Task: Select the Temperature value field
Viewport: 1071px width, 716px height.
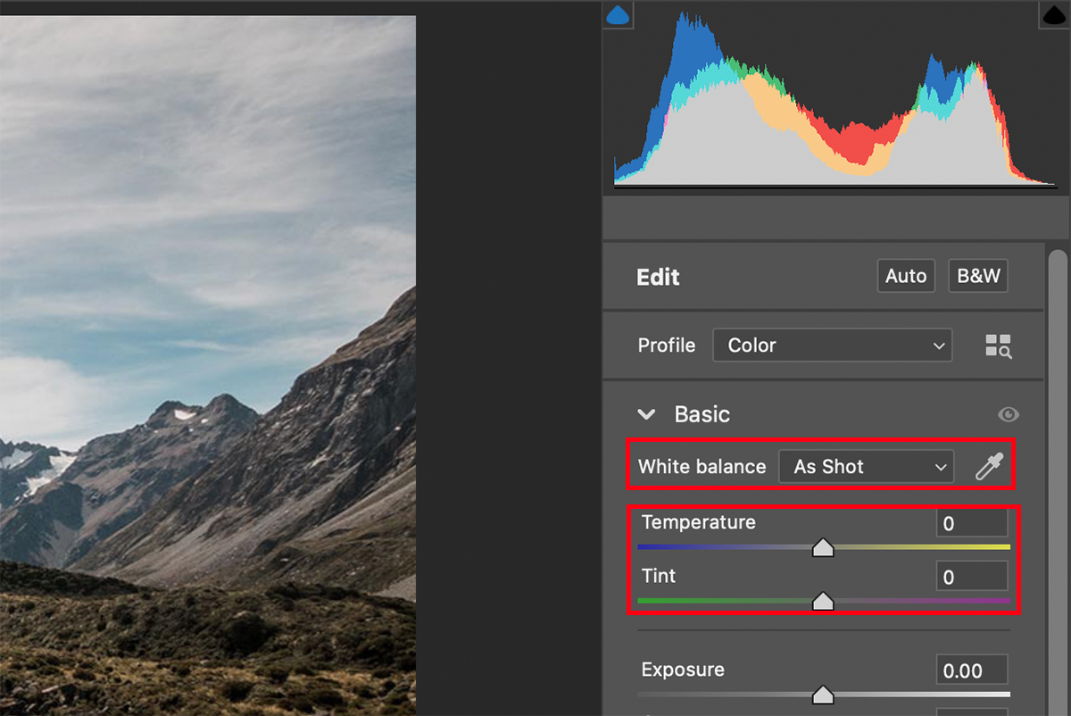Action: click(x=971, y=523)
